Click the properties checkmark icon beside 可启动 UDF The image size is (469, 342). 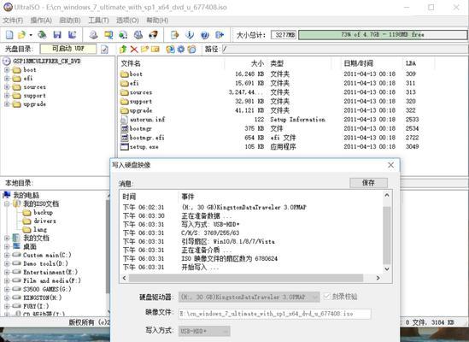click(x=104, y=49)
